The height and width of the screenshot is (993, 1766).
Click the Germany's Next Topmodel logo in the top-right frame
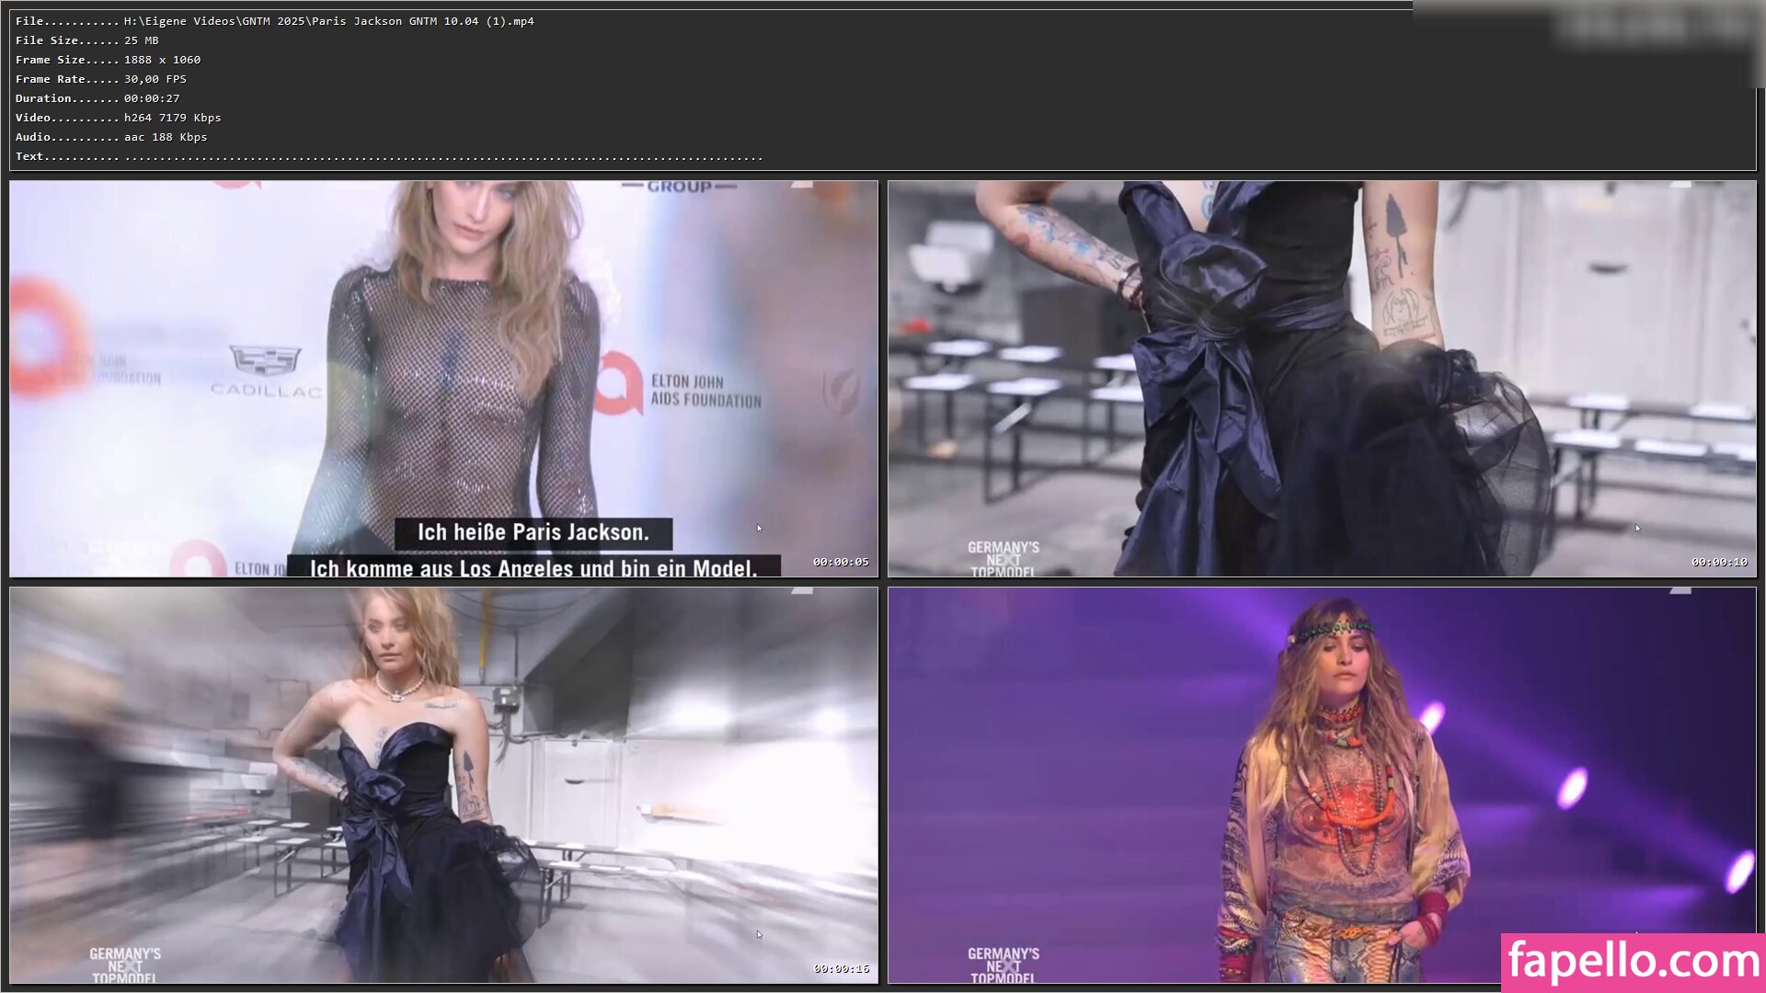tap(1003, 559)
